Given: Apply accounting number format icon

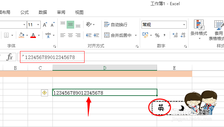Looking at the screenshot, I should [145, 35].
